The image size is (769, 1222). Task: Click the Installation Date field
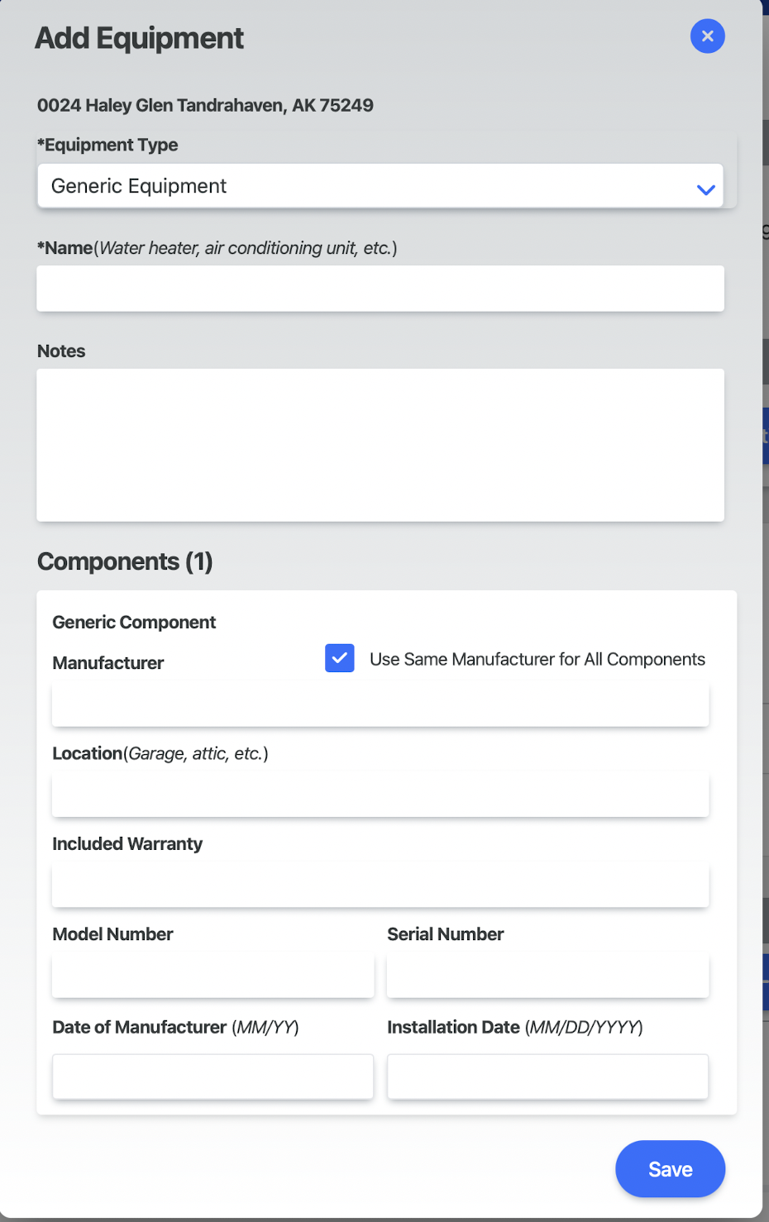click(x=547, y=1076)
